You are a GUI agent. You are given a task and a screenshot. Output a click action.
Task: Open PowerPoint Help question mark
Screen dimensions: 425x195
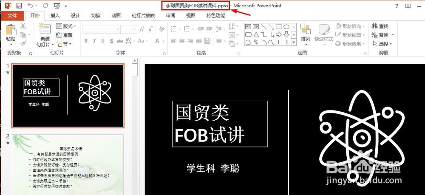coord(397,6)
